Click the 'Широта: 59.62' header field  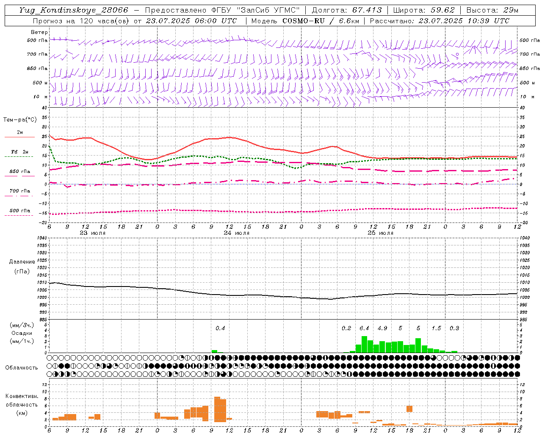point(424,10)
